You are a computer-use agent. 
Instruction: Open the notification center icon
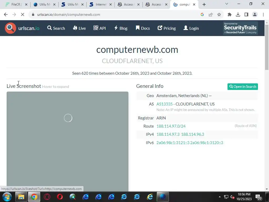pyautogui.click(x=258, y=197)
